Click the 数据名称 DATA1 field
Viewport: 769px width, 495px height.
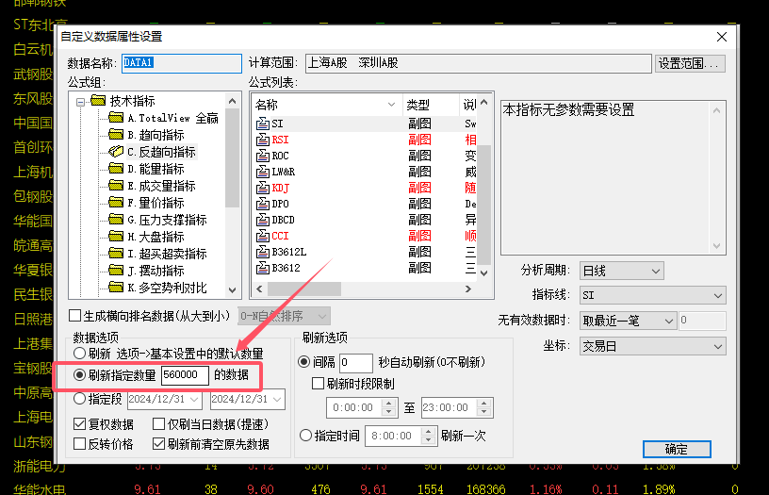[182, 63]
